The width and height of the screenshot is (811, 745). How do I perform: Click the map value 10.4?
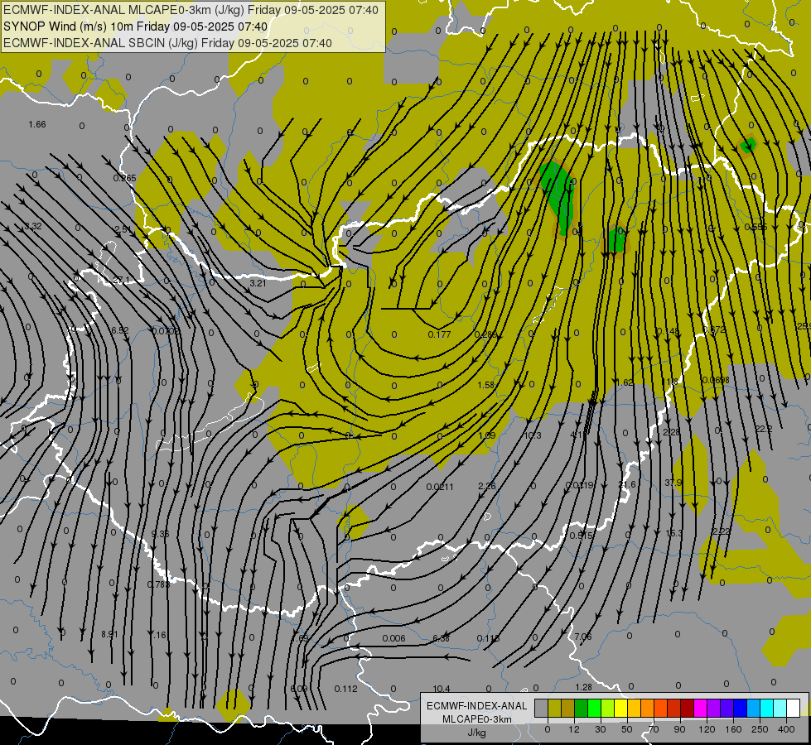(442, 689)
